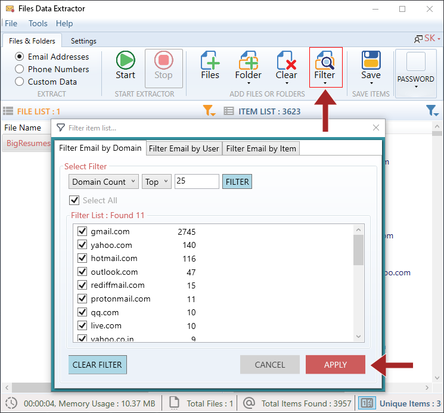Screen dimensions: 444x413
Task: Click the filter list scrollbar thumb
Action: click(x=359, y=250)
